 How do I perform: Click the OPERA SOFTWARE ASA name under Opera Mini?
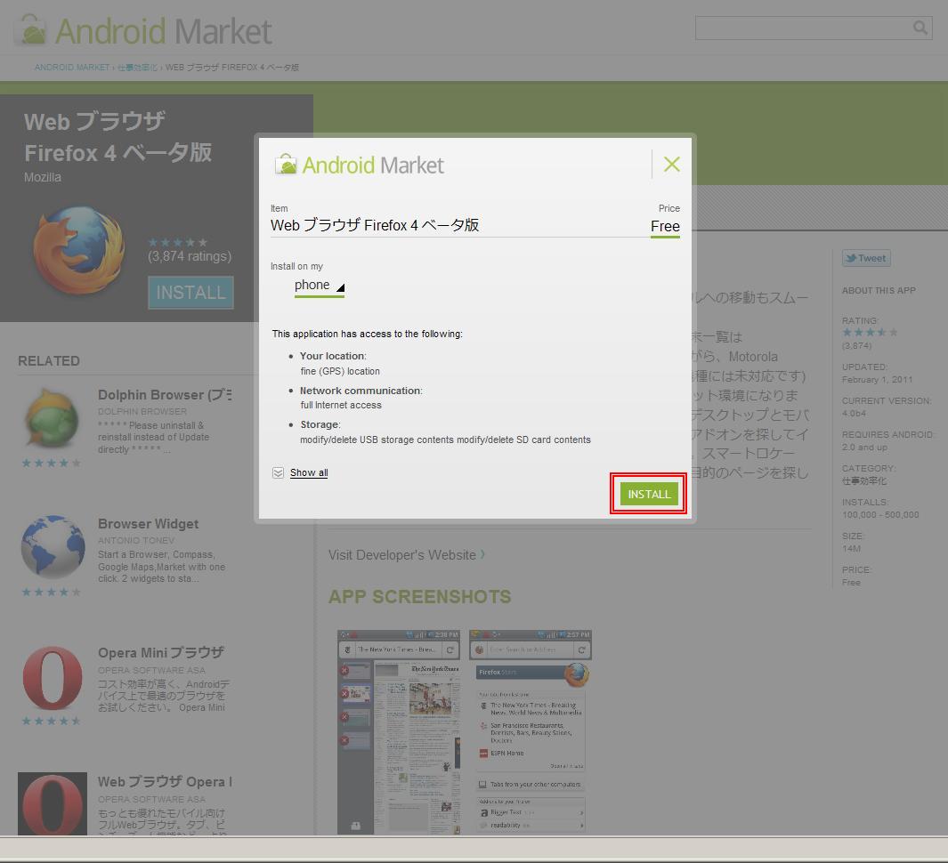click(x=151, y=670)
